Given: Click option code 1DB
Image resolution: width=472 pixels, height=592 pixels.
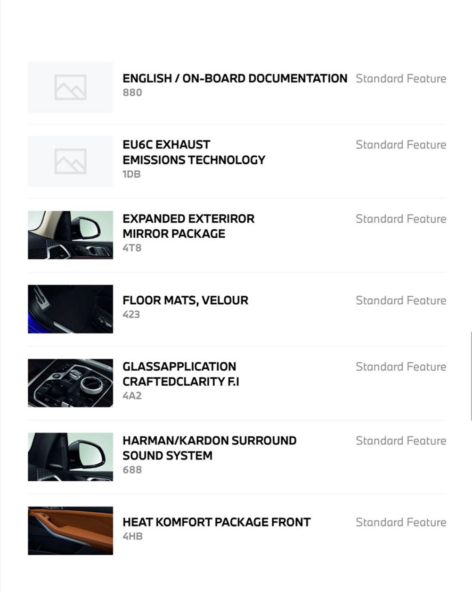Looking at the screenshot, I should pos(132,174).
